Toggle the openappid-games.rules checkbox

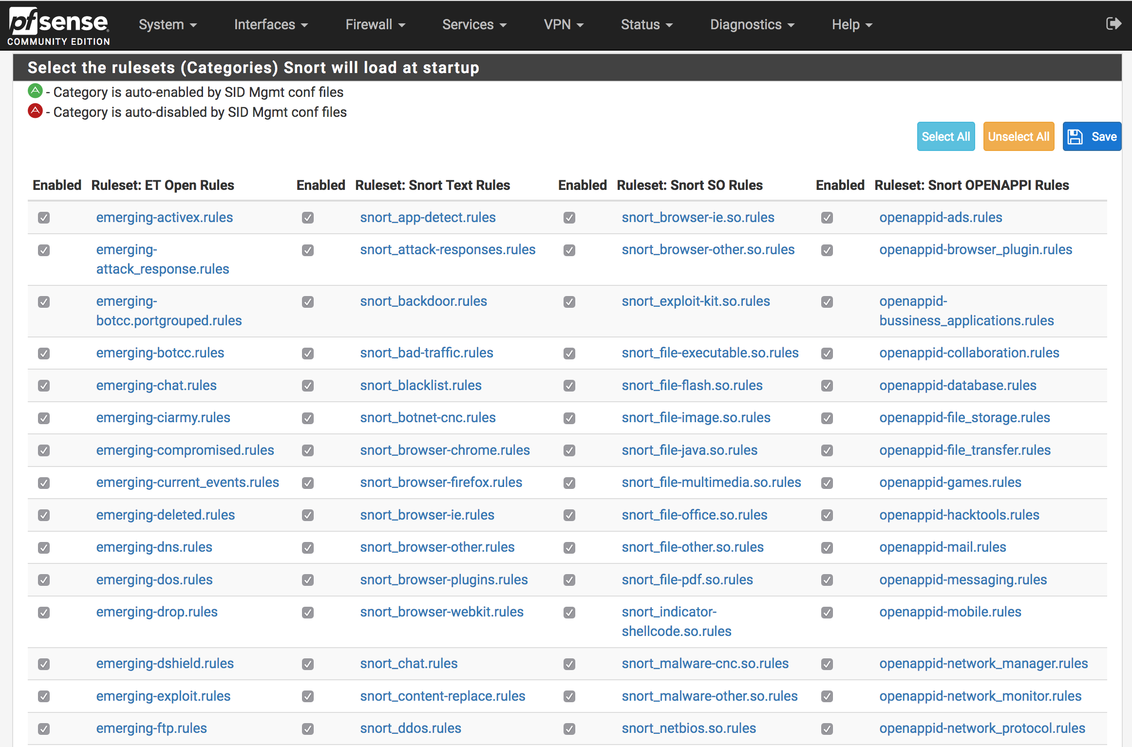(x=827, y=483)
